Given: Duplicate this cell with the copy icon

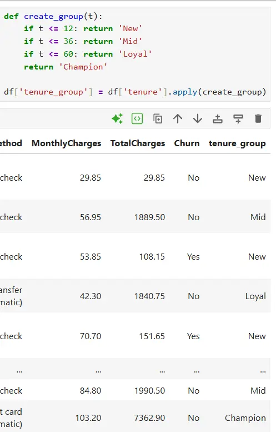Looking at the screenshot, I should coord(158,119).
